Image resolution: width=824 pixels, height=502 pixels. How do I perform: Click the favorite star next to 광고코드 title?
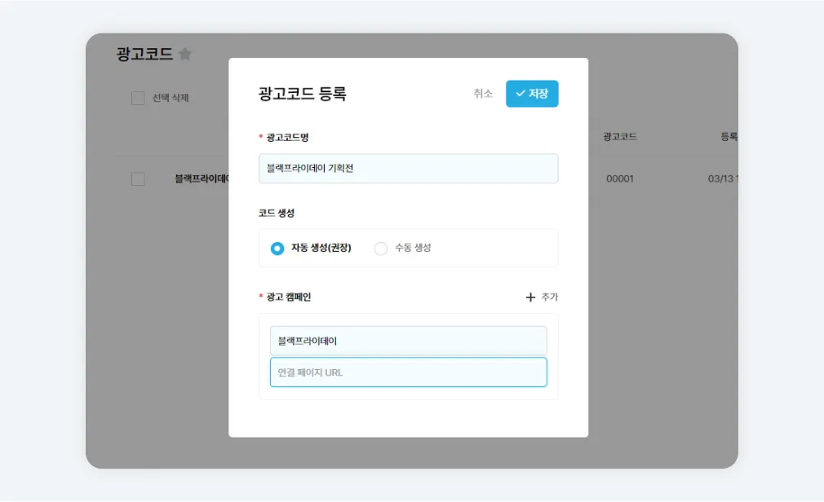click(x=185, y=54)
